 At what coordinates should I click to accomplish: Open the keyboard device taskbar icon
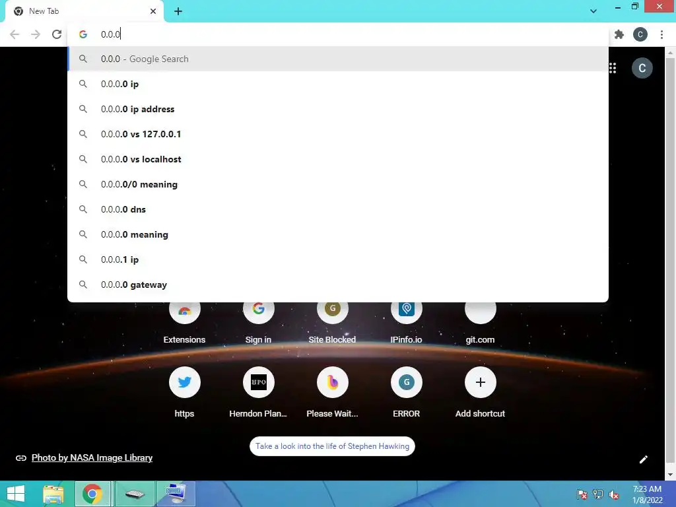pos(135,494)
